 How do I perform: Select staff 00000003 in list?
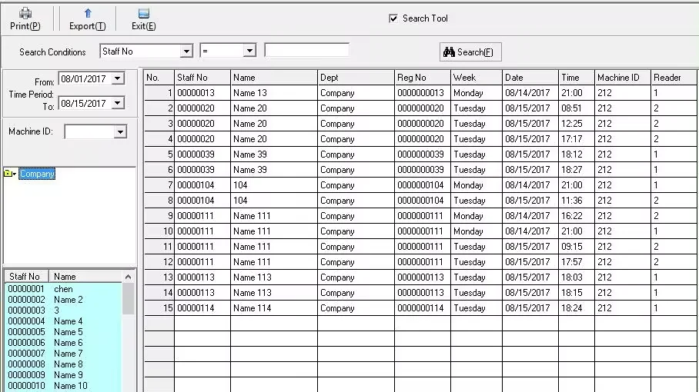coord(63,310)
